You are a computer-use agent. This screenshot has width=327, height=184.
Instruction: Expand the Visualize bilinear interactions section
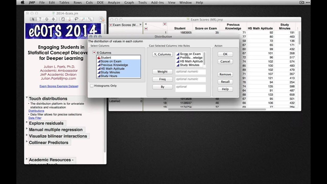(27, 135)
